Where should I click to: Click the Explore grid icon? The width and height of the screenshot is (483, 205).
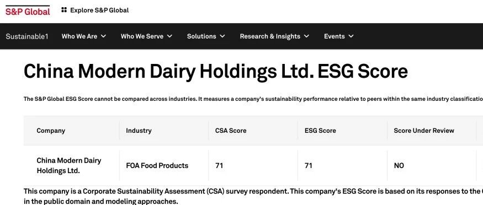pos(64,10)
